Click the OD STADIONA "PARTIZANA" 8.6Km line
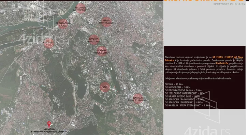 click(184, 103)
